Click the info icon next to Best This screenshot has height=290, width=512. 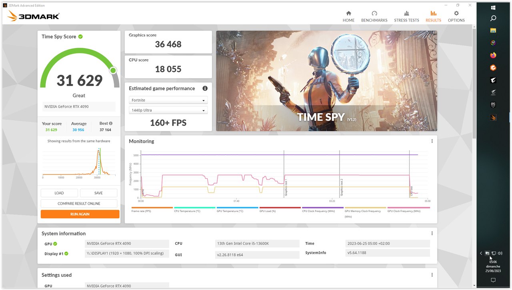point(111,124)
